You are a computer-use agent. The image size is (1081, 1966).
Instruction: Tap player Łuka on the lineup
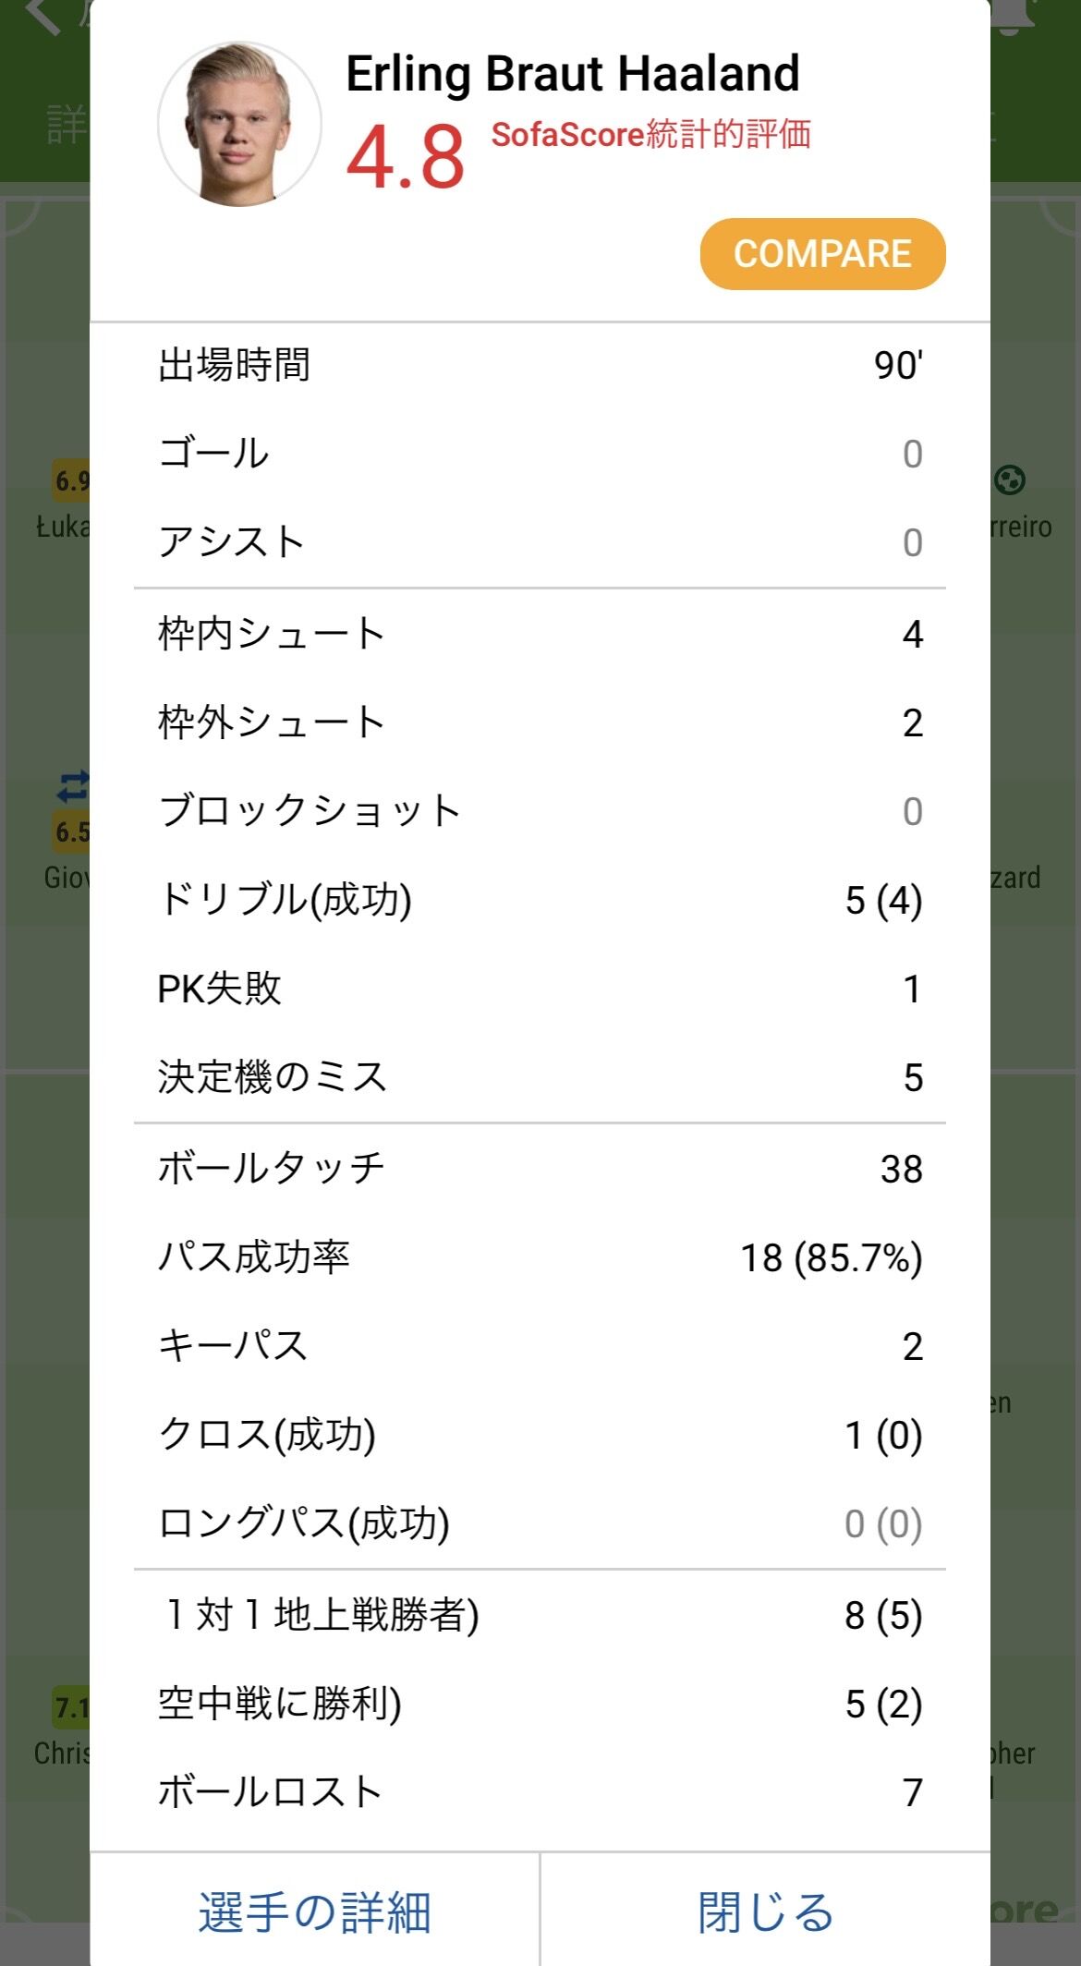coord(63,527)
